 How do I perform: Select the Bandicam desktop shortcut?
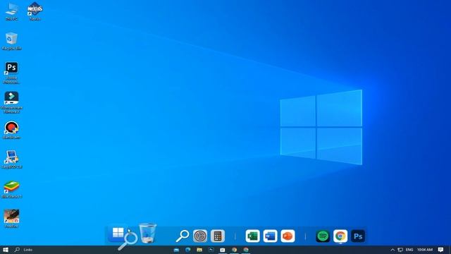pyautogui.click(x=11, y=130)
